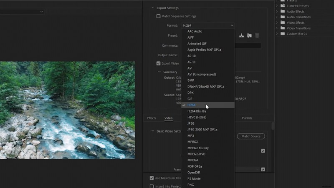Click the Video Effects folder icon
This screenshot has height=188, width=334.
283,23
